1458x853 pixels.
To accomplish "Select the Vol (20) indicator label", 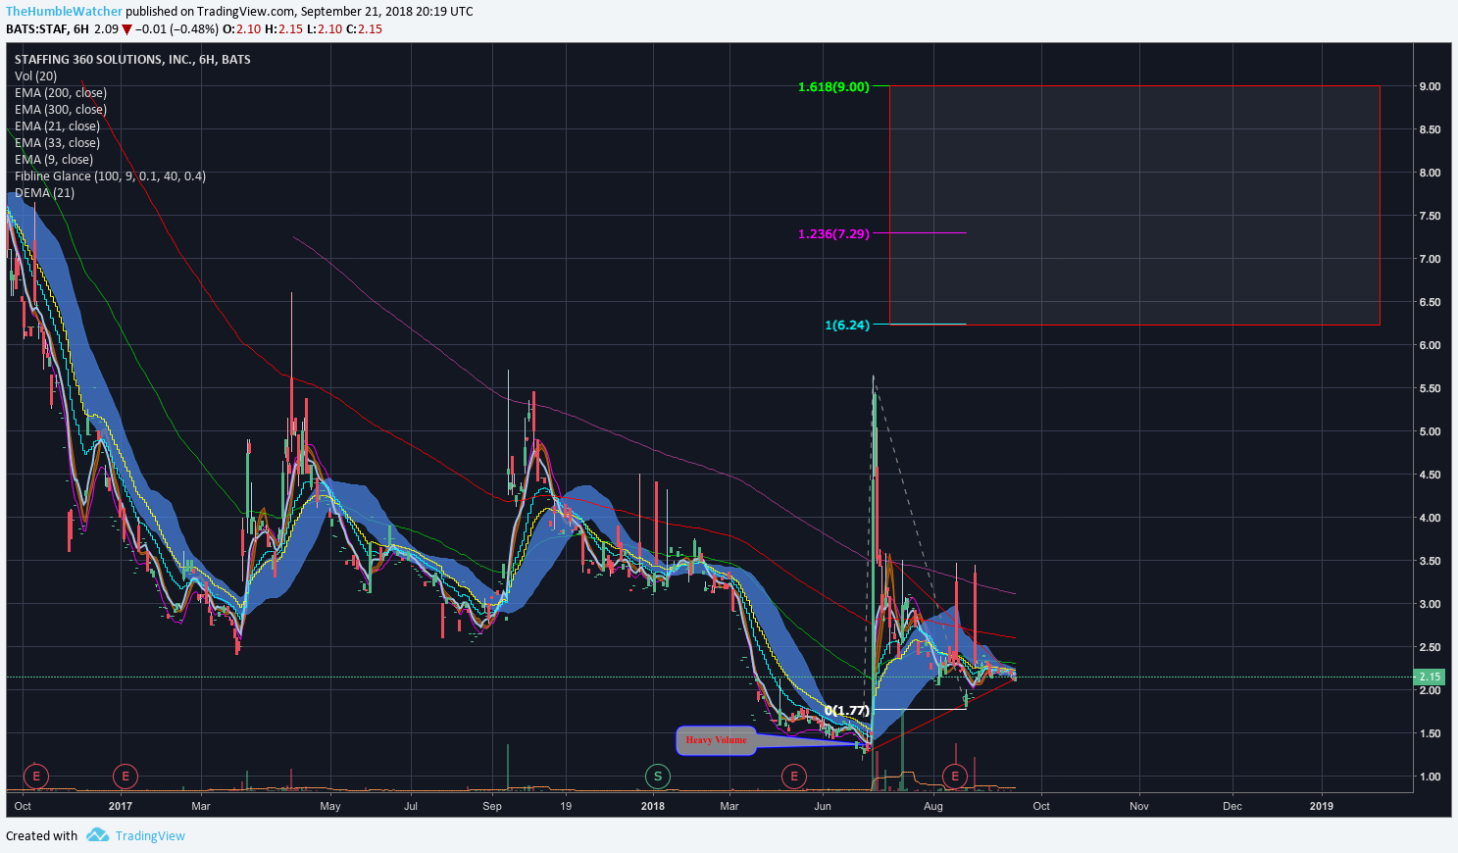I will (35, 75).
